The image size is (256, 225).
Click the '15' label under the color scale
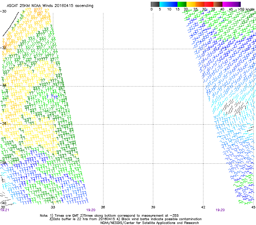[177, 9]
